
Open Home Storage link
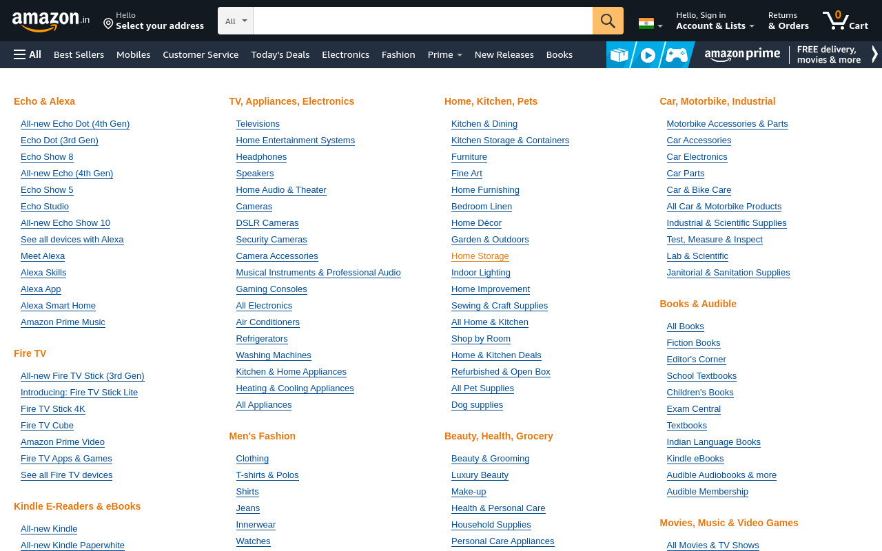[x=480, y=256]
